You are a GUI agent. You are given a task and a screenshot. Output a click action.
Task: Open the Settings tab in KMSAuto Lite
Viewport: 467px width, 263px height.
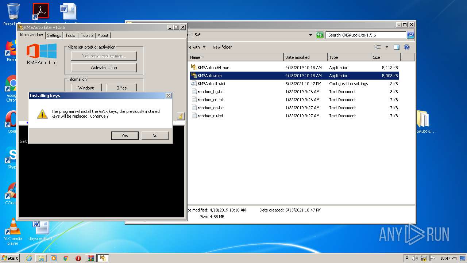tap(54, 35)
